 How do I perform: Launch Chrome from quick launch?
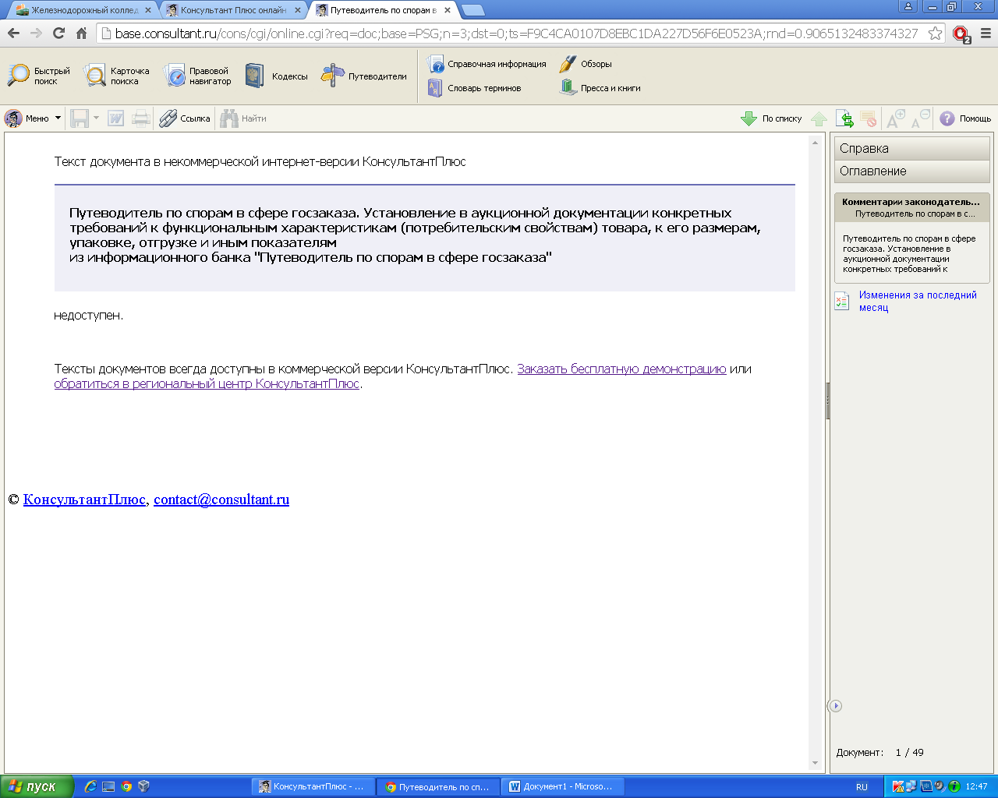[126, 786]
